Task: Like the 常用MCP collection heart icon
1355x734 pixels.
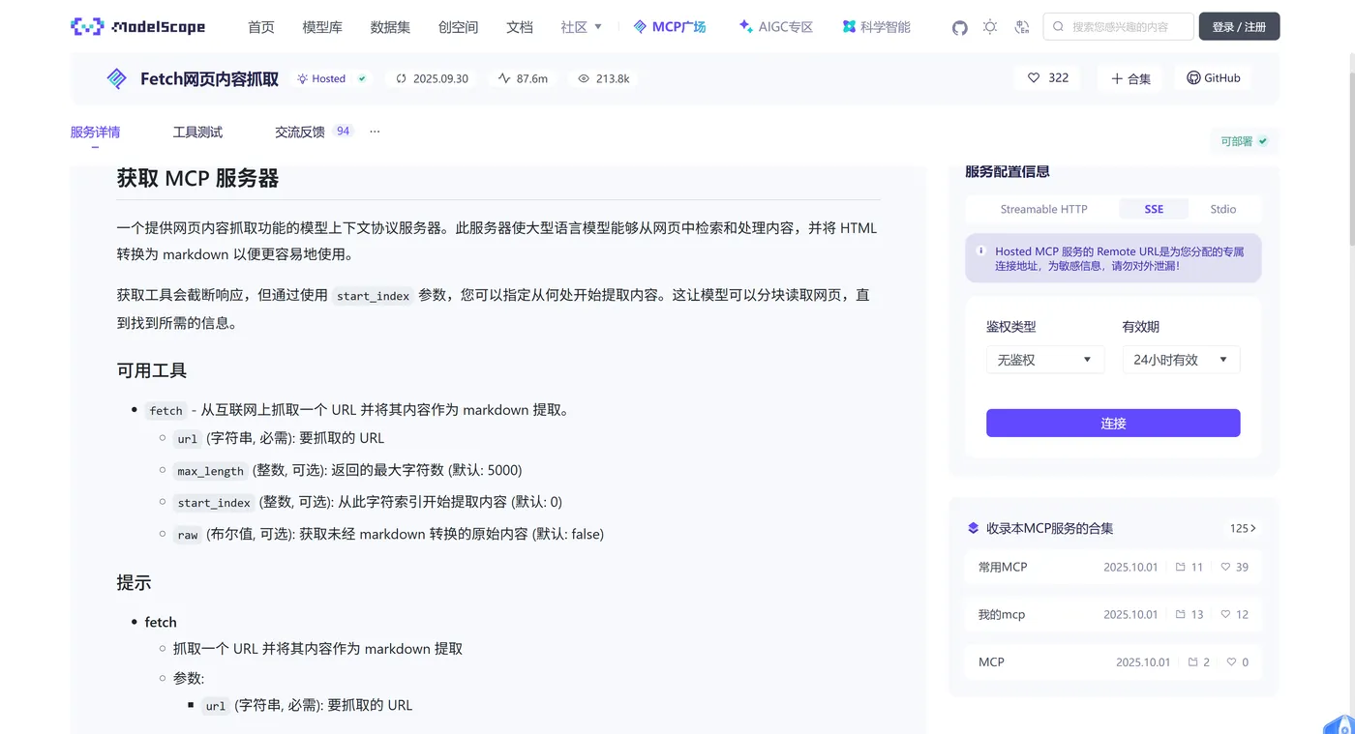Action: pyautogui.click(x=1226, y=567)
